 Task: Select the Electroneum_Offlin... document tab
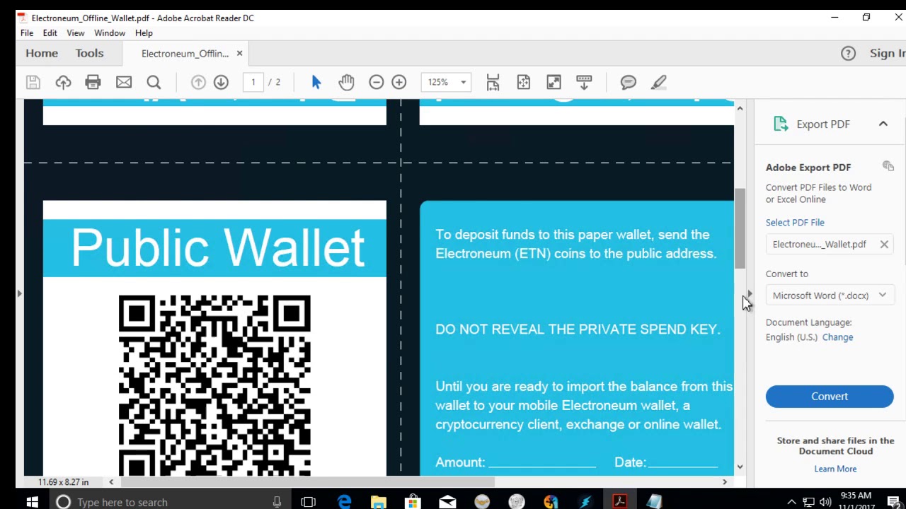(x=185, y=54)
